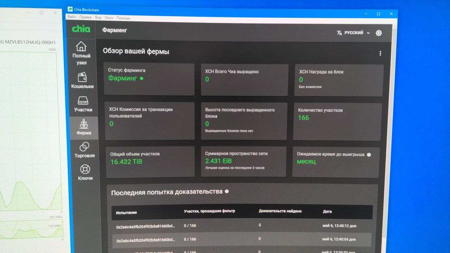Click help icon next to Ожидаемое время до выигрыша
450x253 pixels.
coord(369,155)
